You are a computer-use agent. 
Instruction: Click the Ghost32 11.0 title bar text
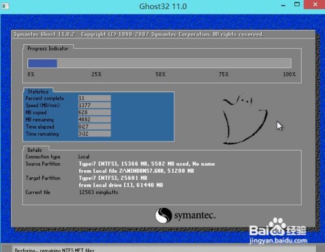click(163, 6)
